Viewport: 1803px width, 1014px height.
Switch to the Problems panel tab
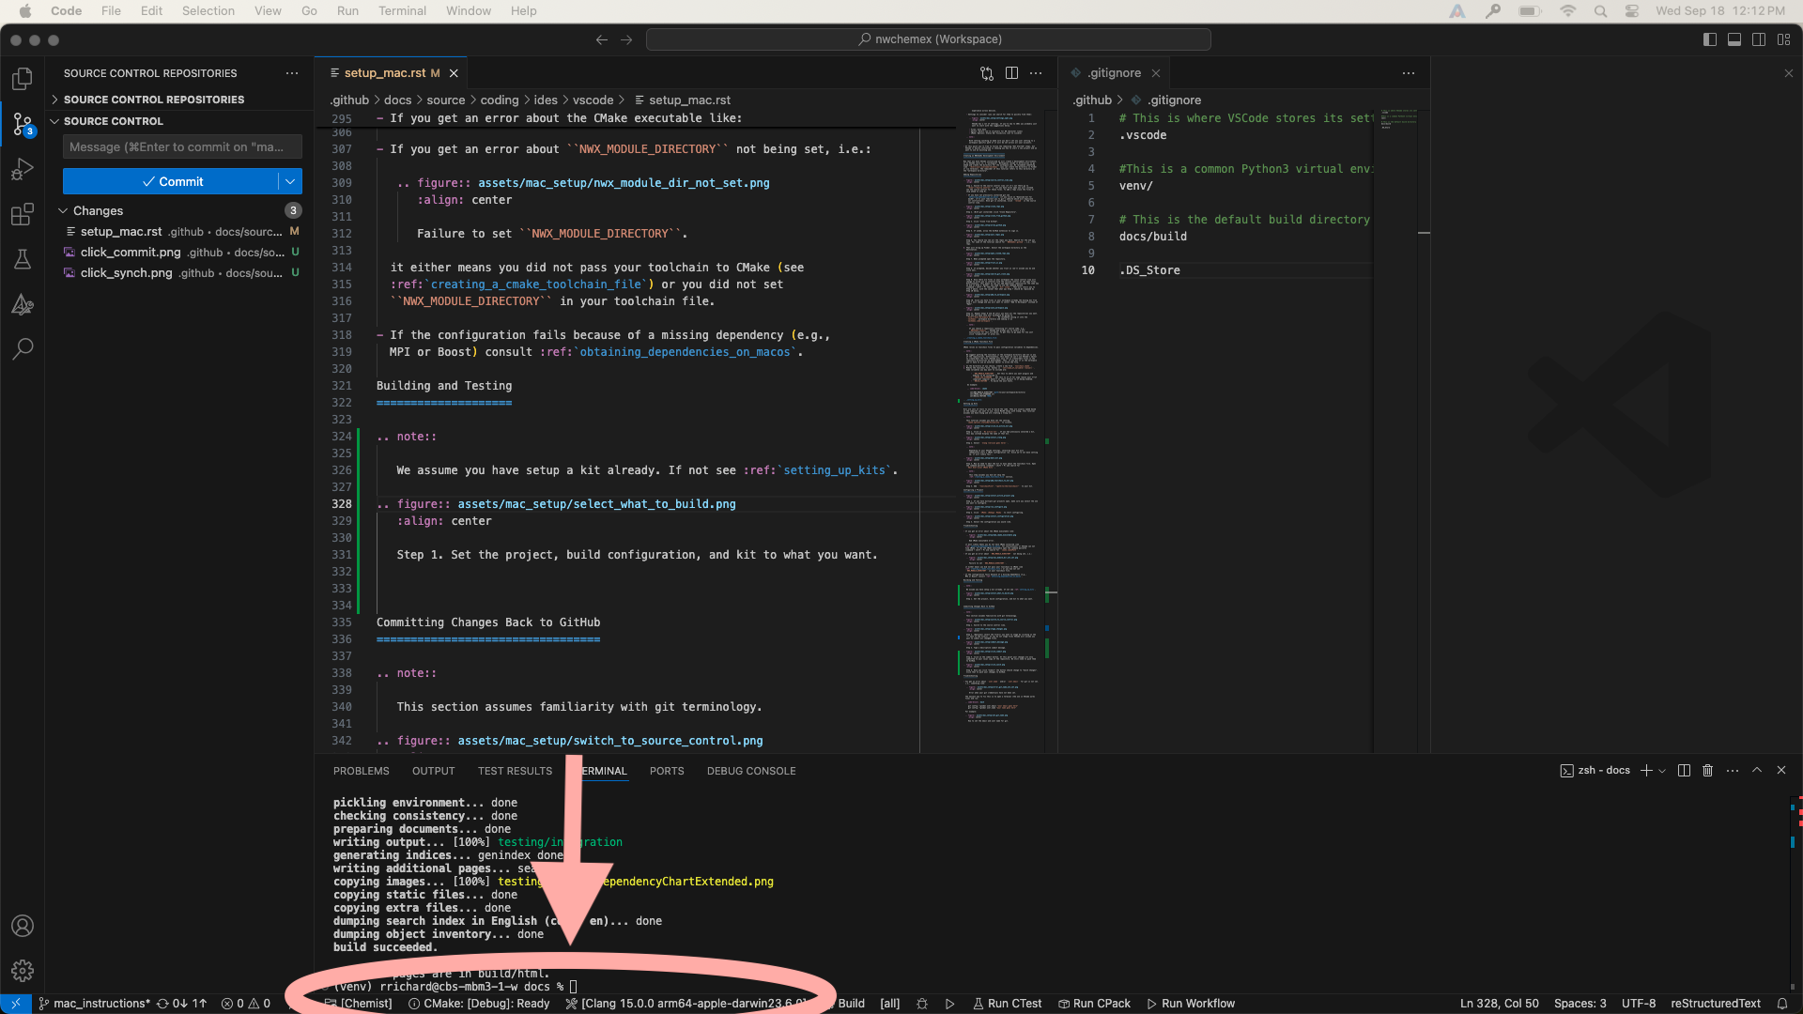(x=361, y=771)
